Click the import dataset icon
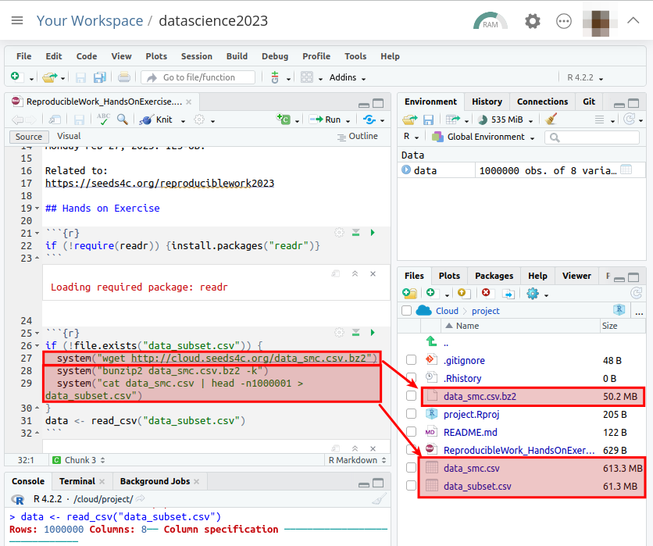The image size is (653, 546). [453, 120]
